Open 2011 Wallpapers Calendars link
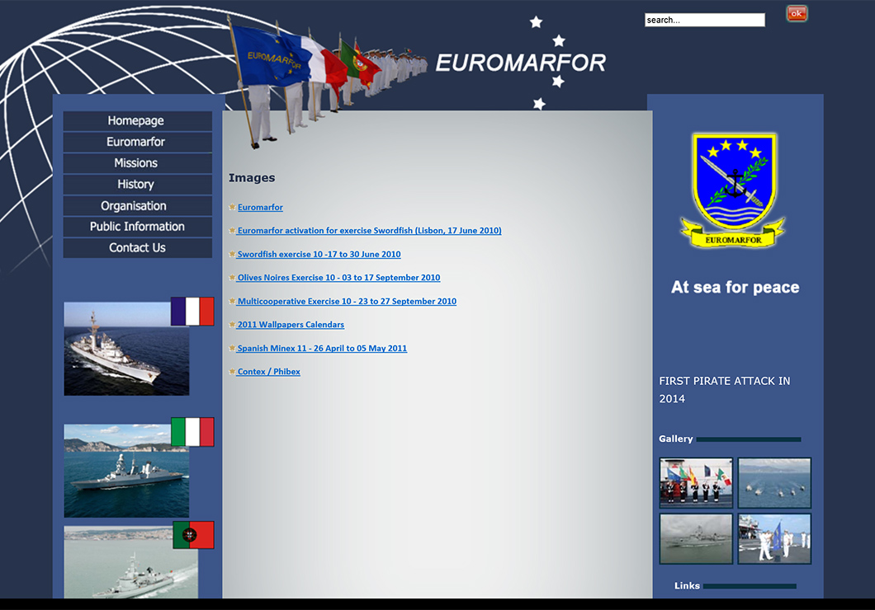The height and width of the screenshot is (610, 875). [x=291, y=325]
